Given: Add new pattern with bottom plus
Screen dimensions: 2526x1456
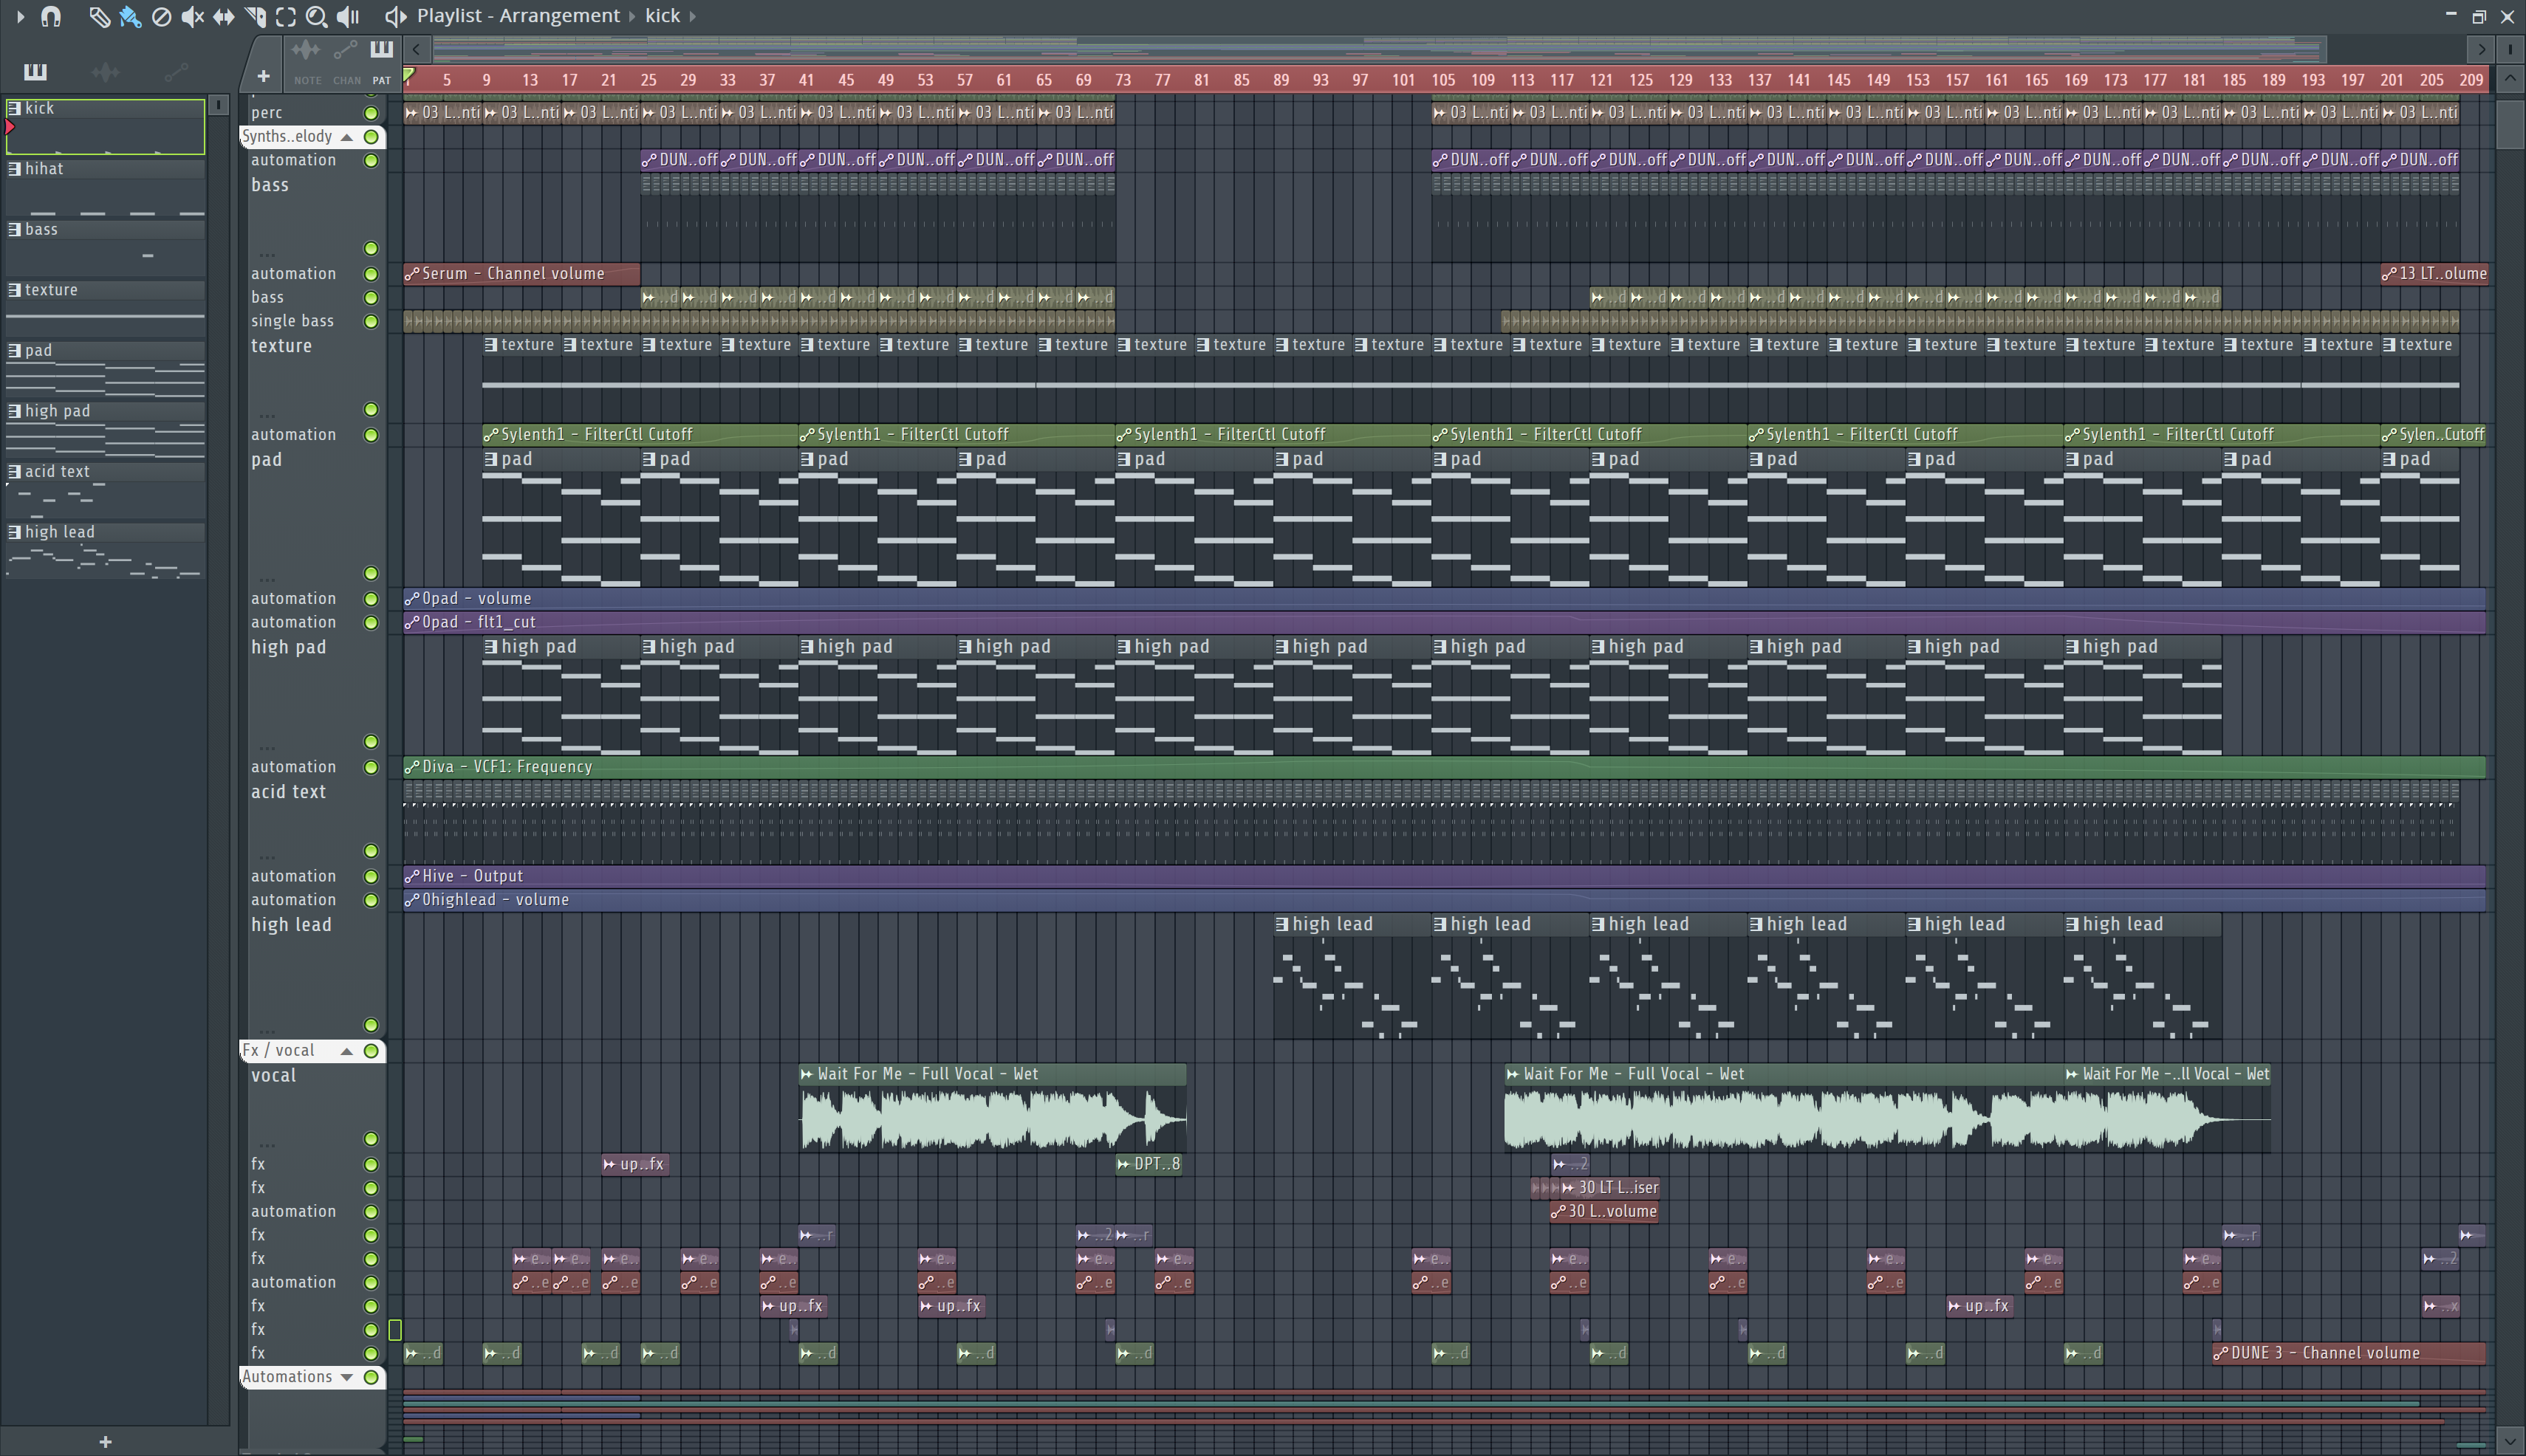Looking at the screenshot, I should click(105, 1441).
